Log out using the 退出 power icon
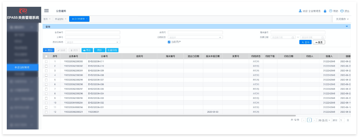359x138 pixels. pyautogui.click(x=342, y=11)
